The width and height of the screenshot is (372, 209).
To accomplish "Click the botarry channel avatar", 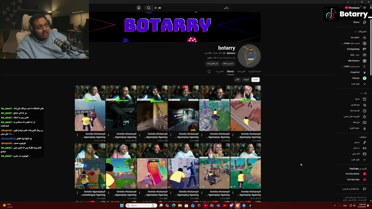I will (x=249, y=56).
